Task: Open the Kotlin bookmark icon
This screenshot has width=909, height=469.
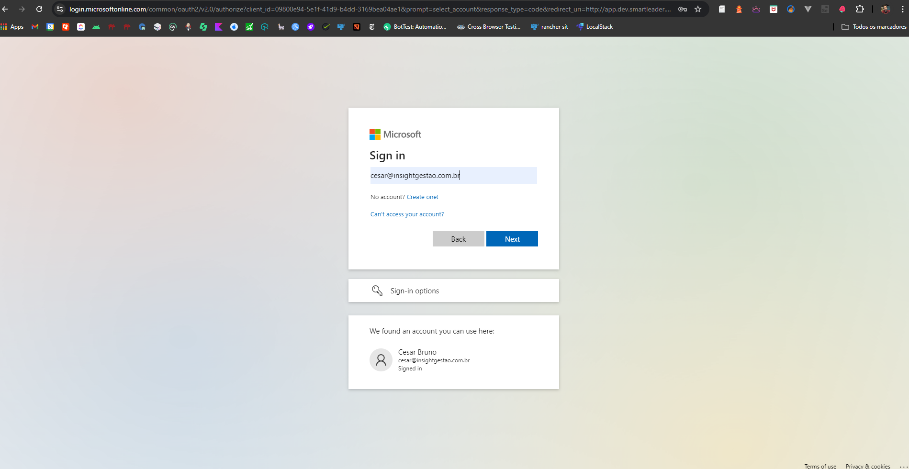Action: point(219,27)
